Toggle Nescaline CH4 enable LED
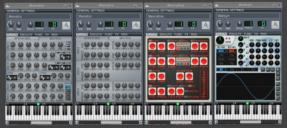 tap(150, 86)
